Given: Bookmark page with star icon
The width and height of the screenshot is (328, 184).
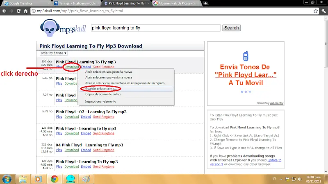Looking at the screenshot, I should 316,11.
